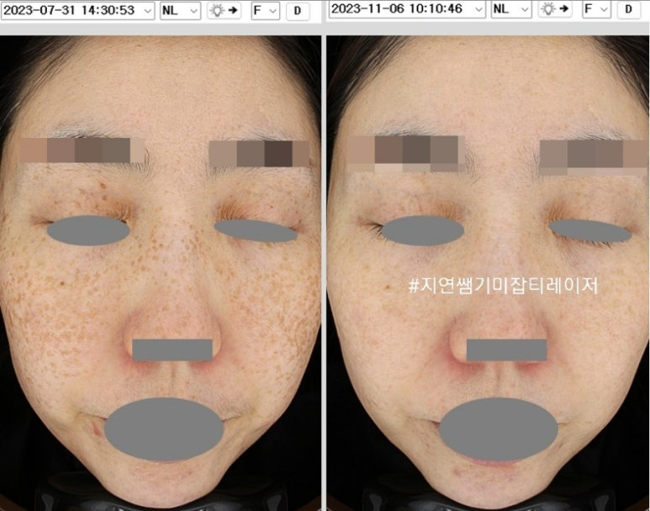Click the 2023-11-06 10:10:46 timestamp text
The width and height of the screenshot is (650, 511).
coord(402,9)
